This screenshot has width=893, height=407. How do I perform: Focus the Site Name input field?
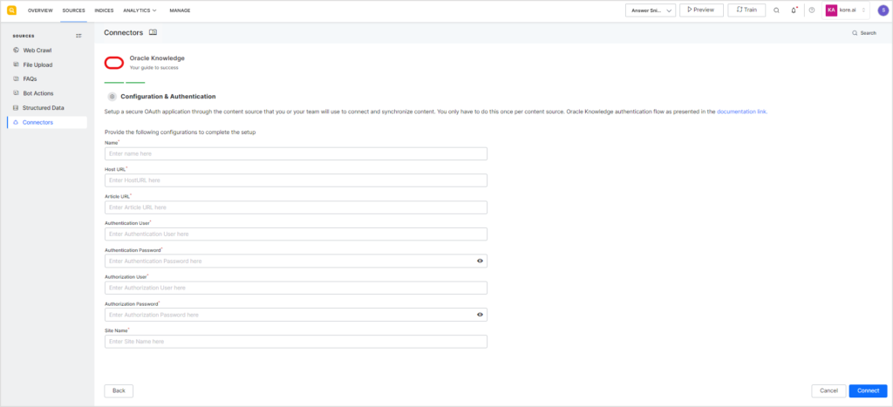(x=296, y=342)
